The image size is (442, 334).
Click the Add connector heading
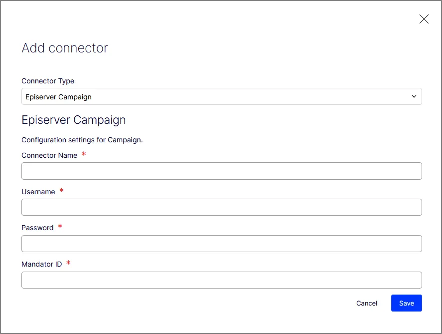click(x=65, y=48)
